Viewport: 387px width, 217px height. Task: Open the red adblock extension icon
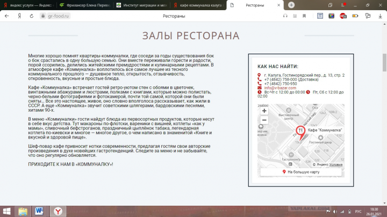pyautogui.click(x=343, y=16)
